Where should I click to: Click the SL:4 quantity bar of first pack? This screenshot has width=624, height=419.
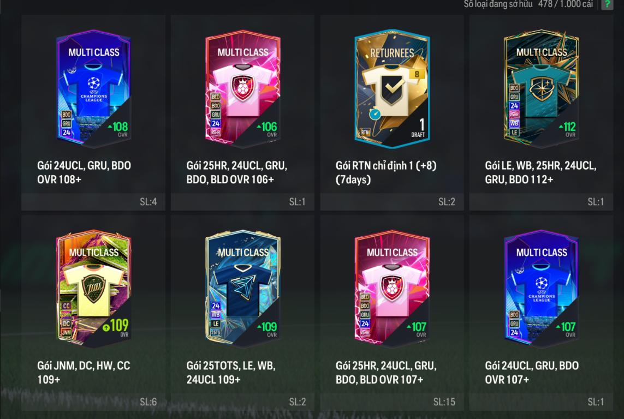[93, 201]
